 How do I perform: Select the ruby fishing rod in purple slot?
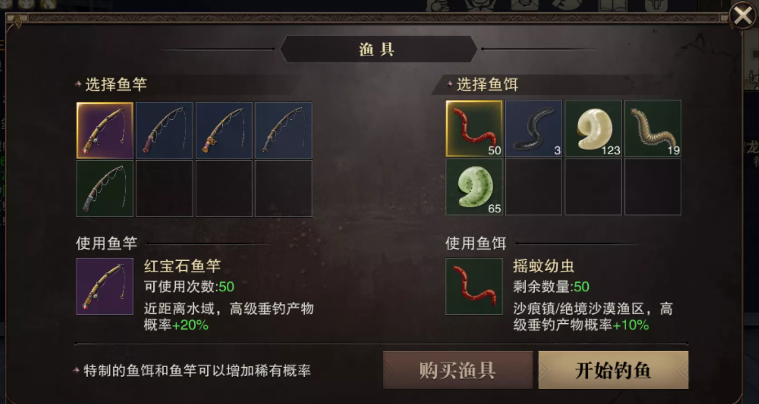point(105,130)
